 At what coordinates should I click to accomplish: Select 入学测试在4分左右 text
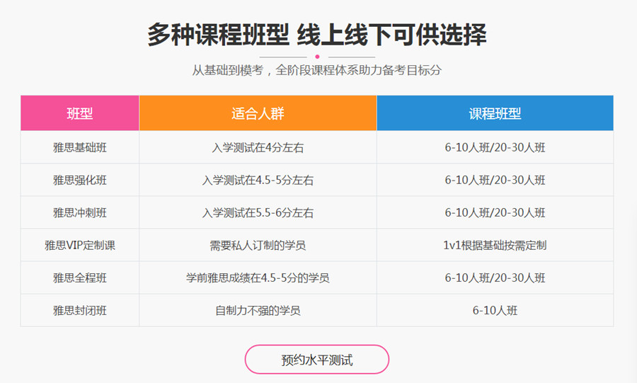click(258, 147)
